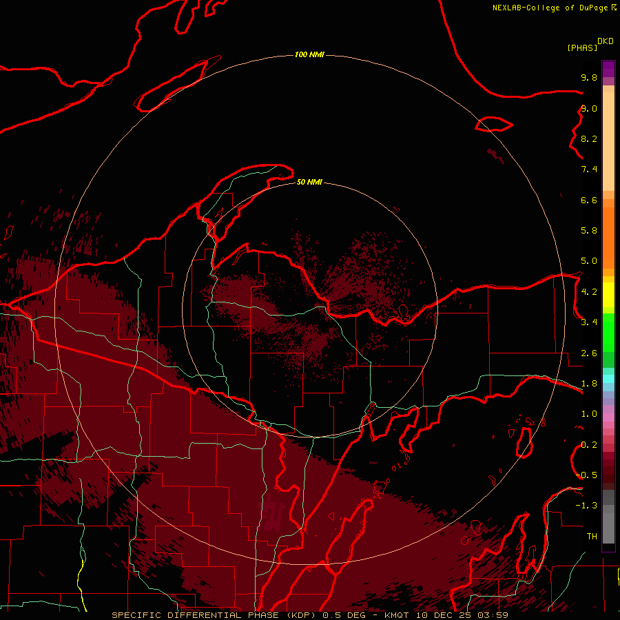Pick the peach segment of the color bar

608,141
